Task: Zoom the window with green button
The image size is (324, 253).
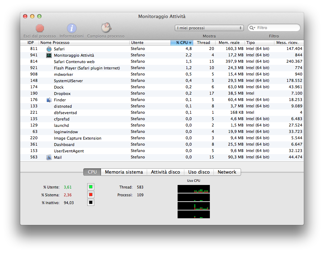Action: point(39,16)
